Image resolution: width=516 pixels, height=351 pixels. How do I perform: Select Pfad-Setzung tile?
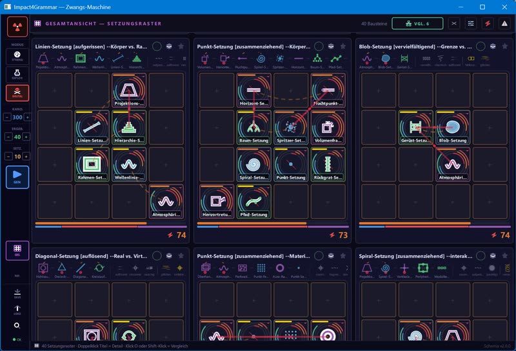(x=253, y=201)
